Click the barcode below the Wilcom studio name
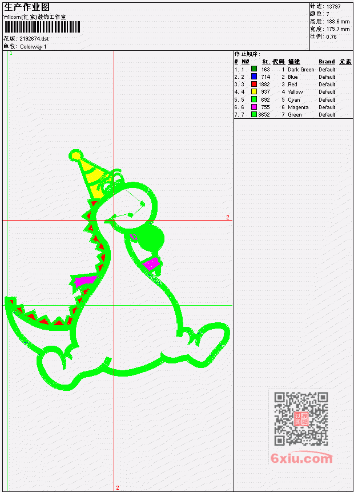 pyautogui.click(x=42, y=27)
